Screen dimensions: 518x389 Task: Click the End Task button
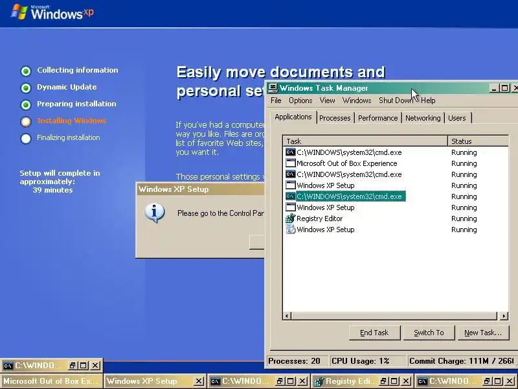point(374,333)
